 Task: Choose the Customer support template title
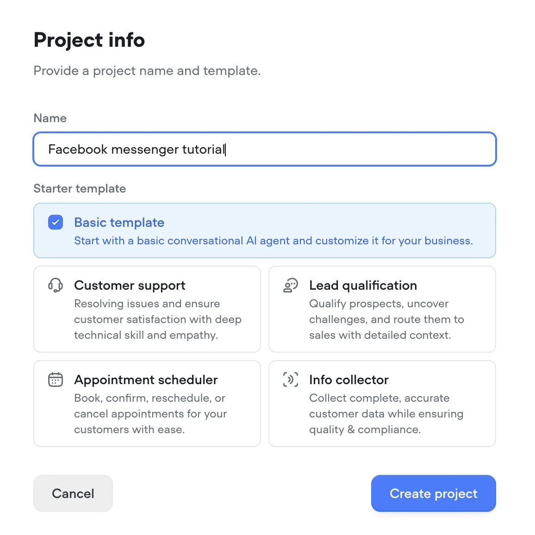pyautogui.click(x=130, y=285)
